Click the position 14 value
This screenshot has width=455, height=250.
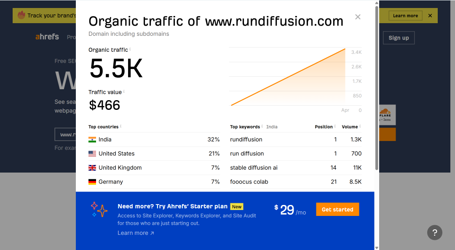coord(333,168)
